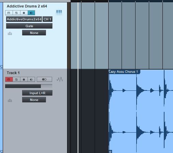Select the Track 1 name label

[x=13, y=73]
